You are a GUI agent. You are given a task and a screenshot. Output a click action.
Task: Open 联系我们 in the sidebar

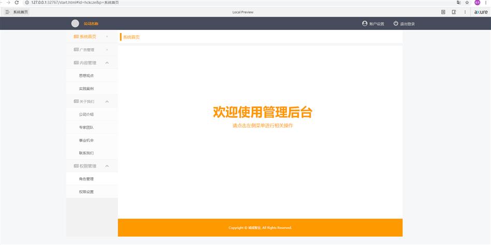point(86,153)
